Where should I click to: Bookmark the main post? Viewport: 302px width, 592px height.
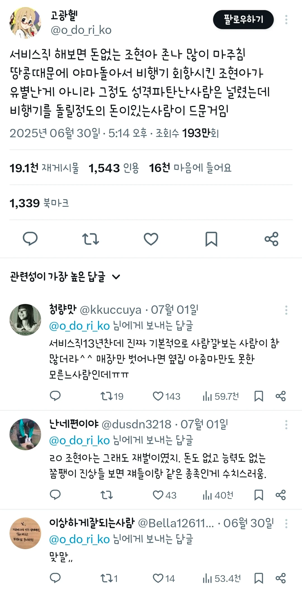211,239
